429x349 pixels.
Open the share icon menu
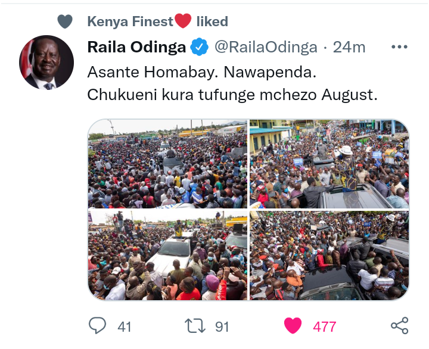click(x=399, y=326)
